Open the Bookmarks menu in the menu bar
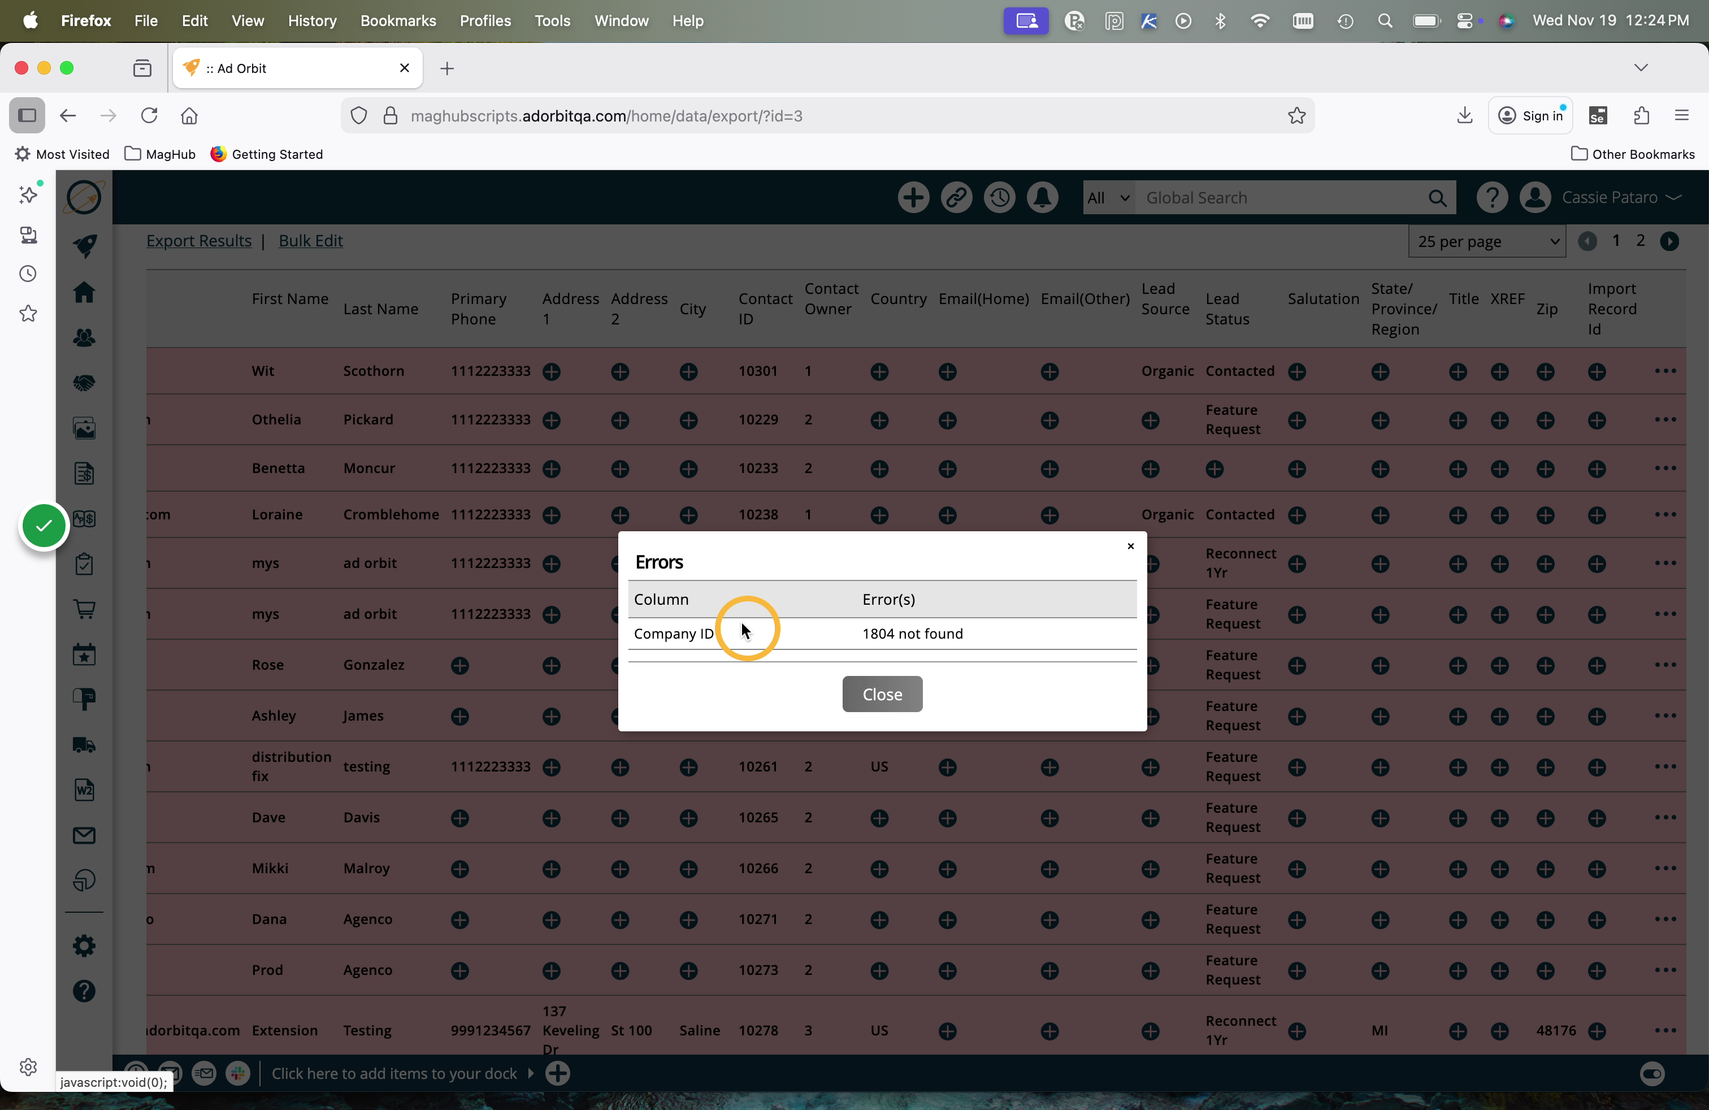Screen dimensions: 1709x1110 pyautogui.click(x=398, y=21)
